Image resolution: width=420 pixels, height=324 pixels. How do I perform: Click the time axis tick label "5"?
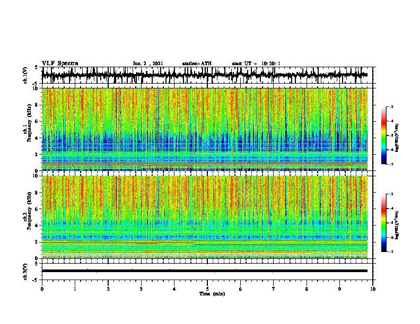pyautogui.click(x=207, y=289)
